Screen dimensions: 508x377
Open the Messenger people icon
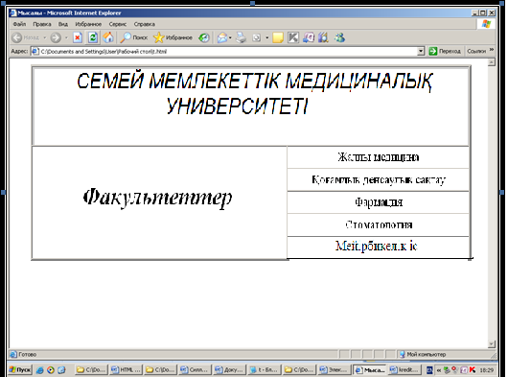coord(339,37)
